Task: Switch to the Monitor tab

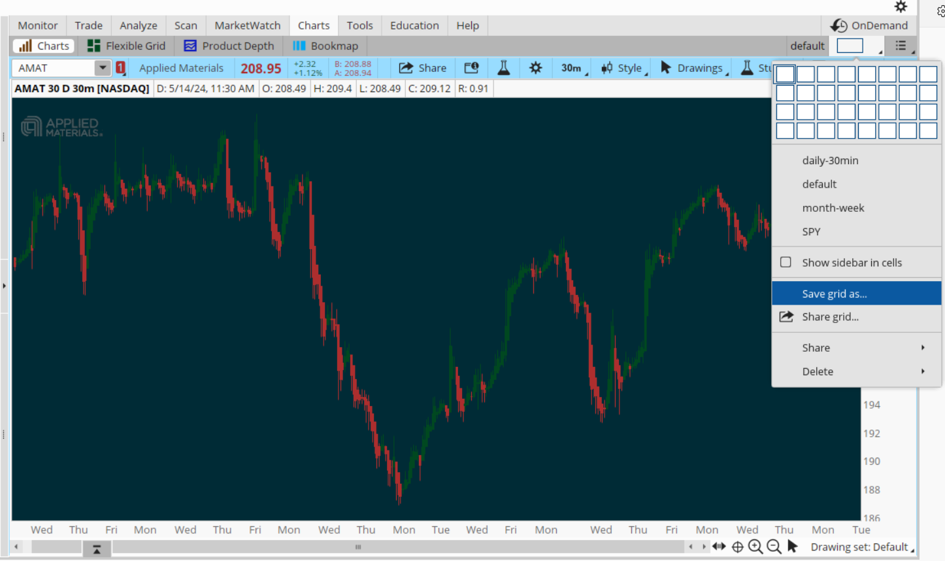Action: [38, 25]
